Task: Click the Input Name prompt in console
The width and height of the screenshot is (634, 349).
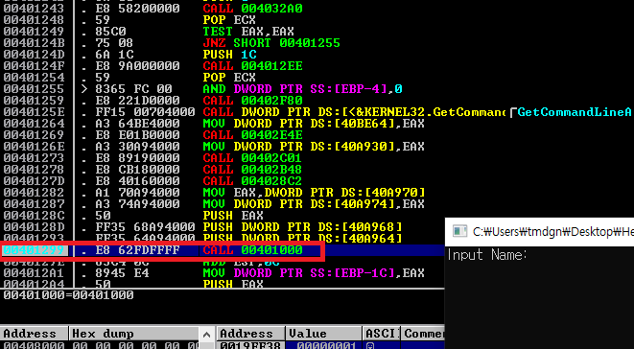Action: coord(487,255)
